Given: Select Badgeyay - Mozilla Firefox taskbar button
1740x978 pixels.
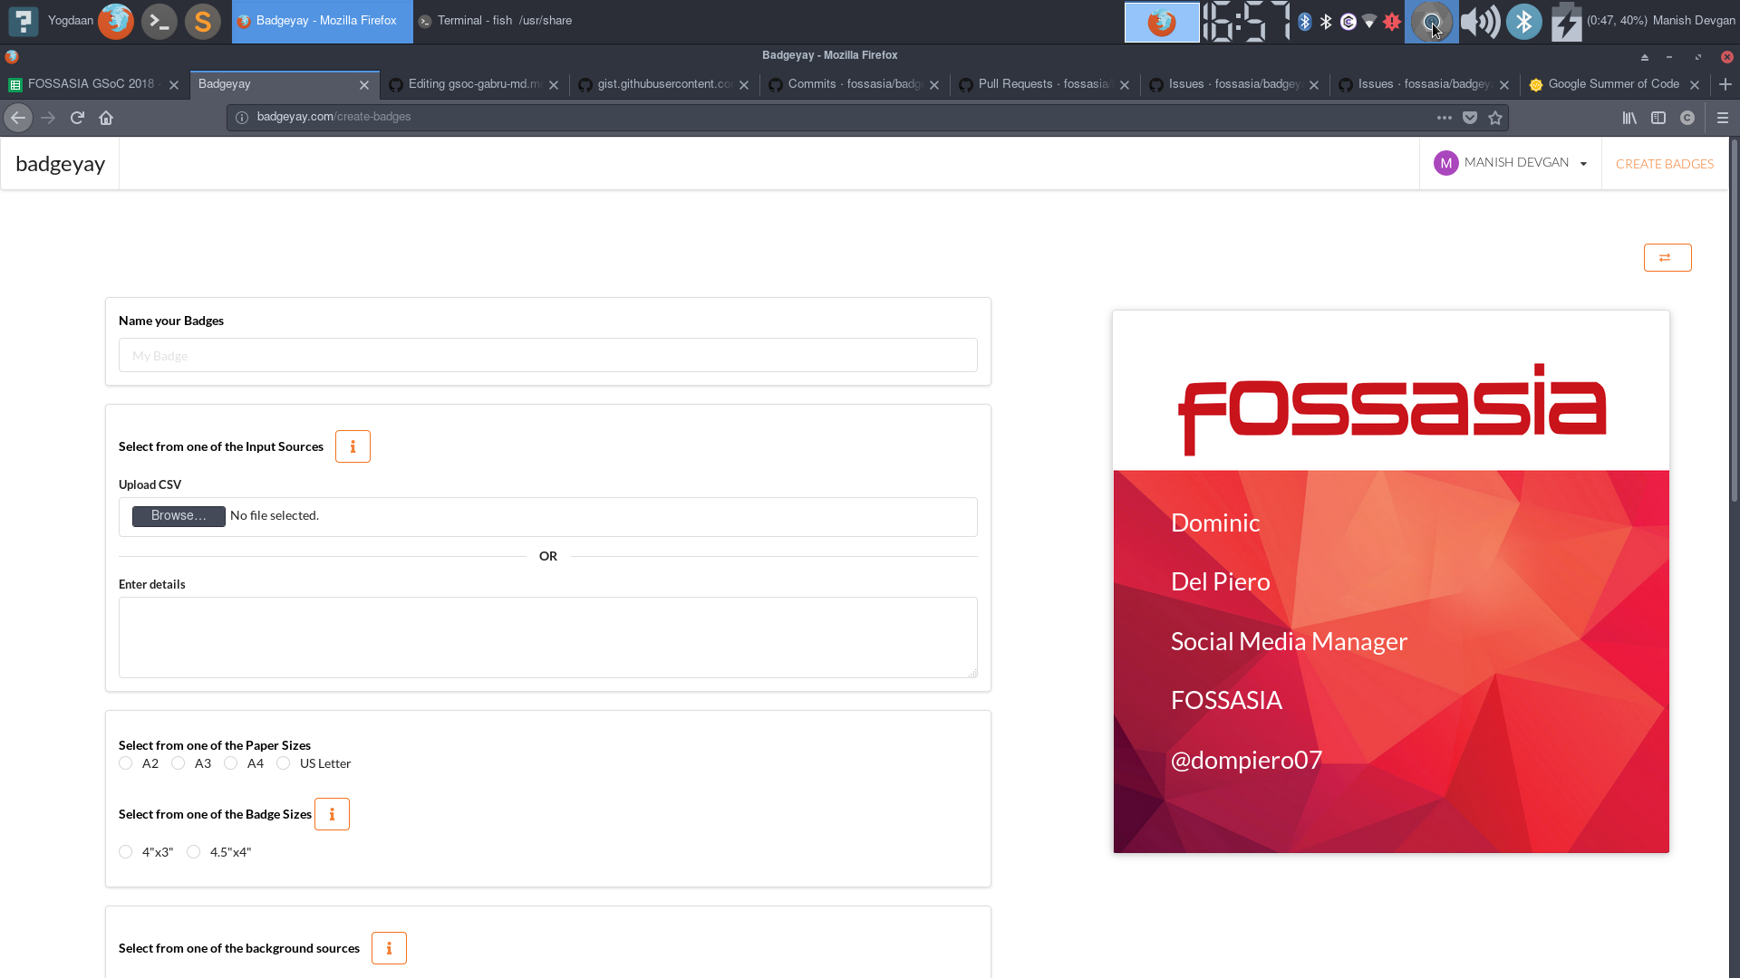Looking at the screenshot, I should coord(322,21).
